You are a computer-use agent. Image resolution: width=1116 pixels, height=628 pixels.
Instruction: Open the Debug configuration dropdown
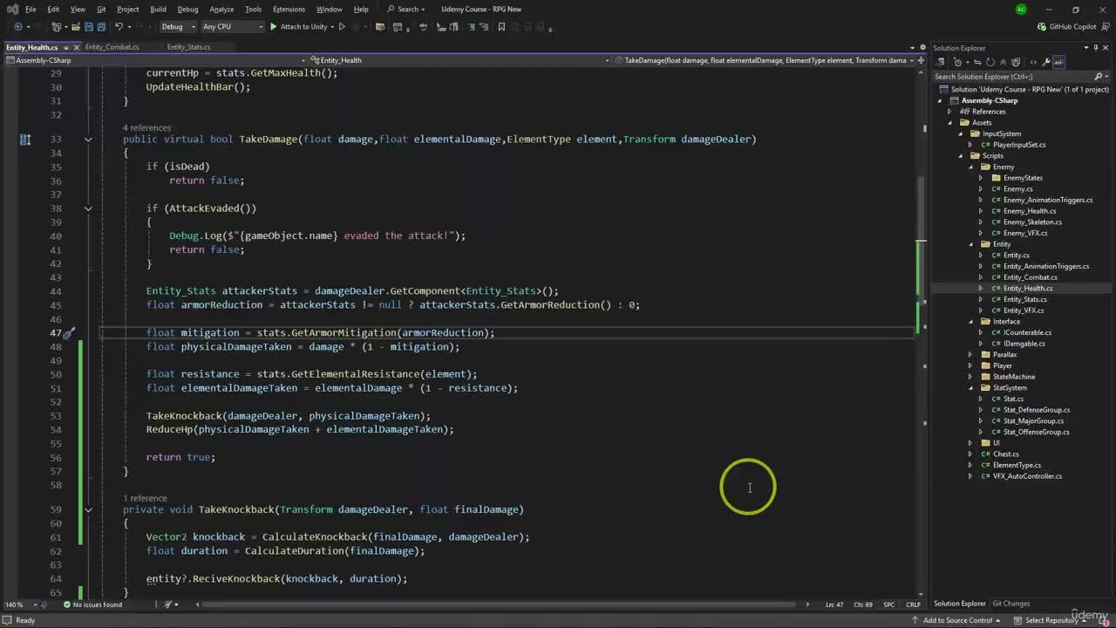pyautogui.click(x=176, y=27)
